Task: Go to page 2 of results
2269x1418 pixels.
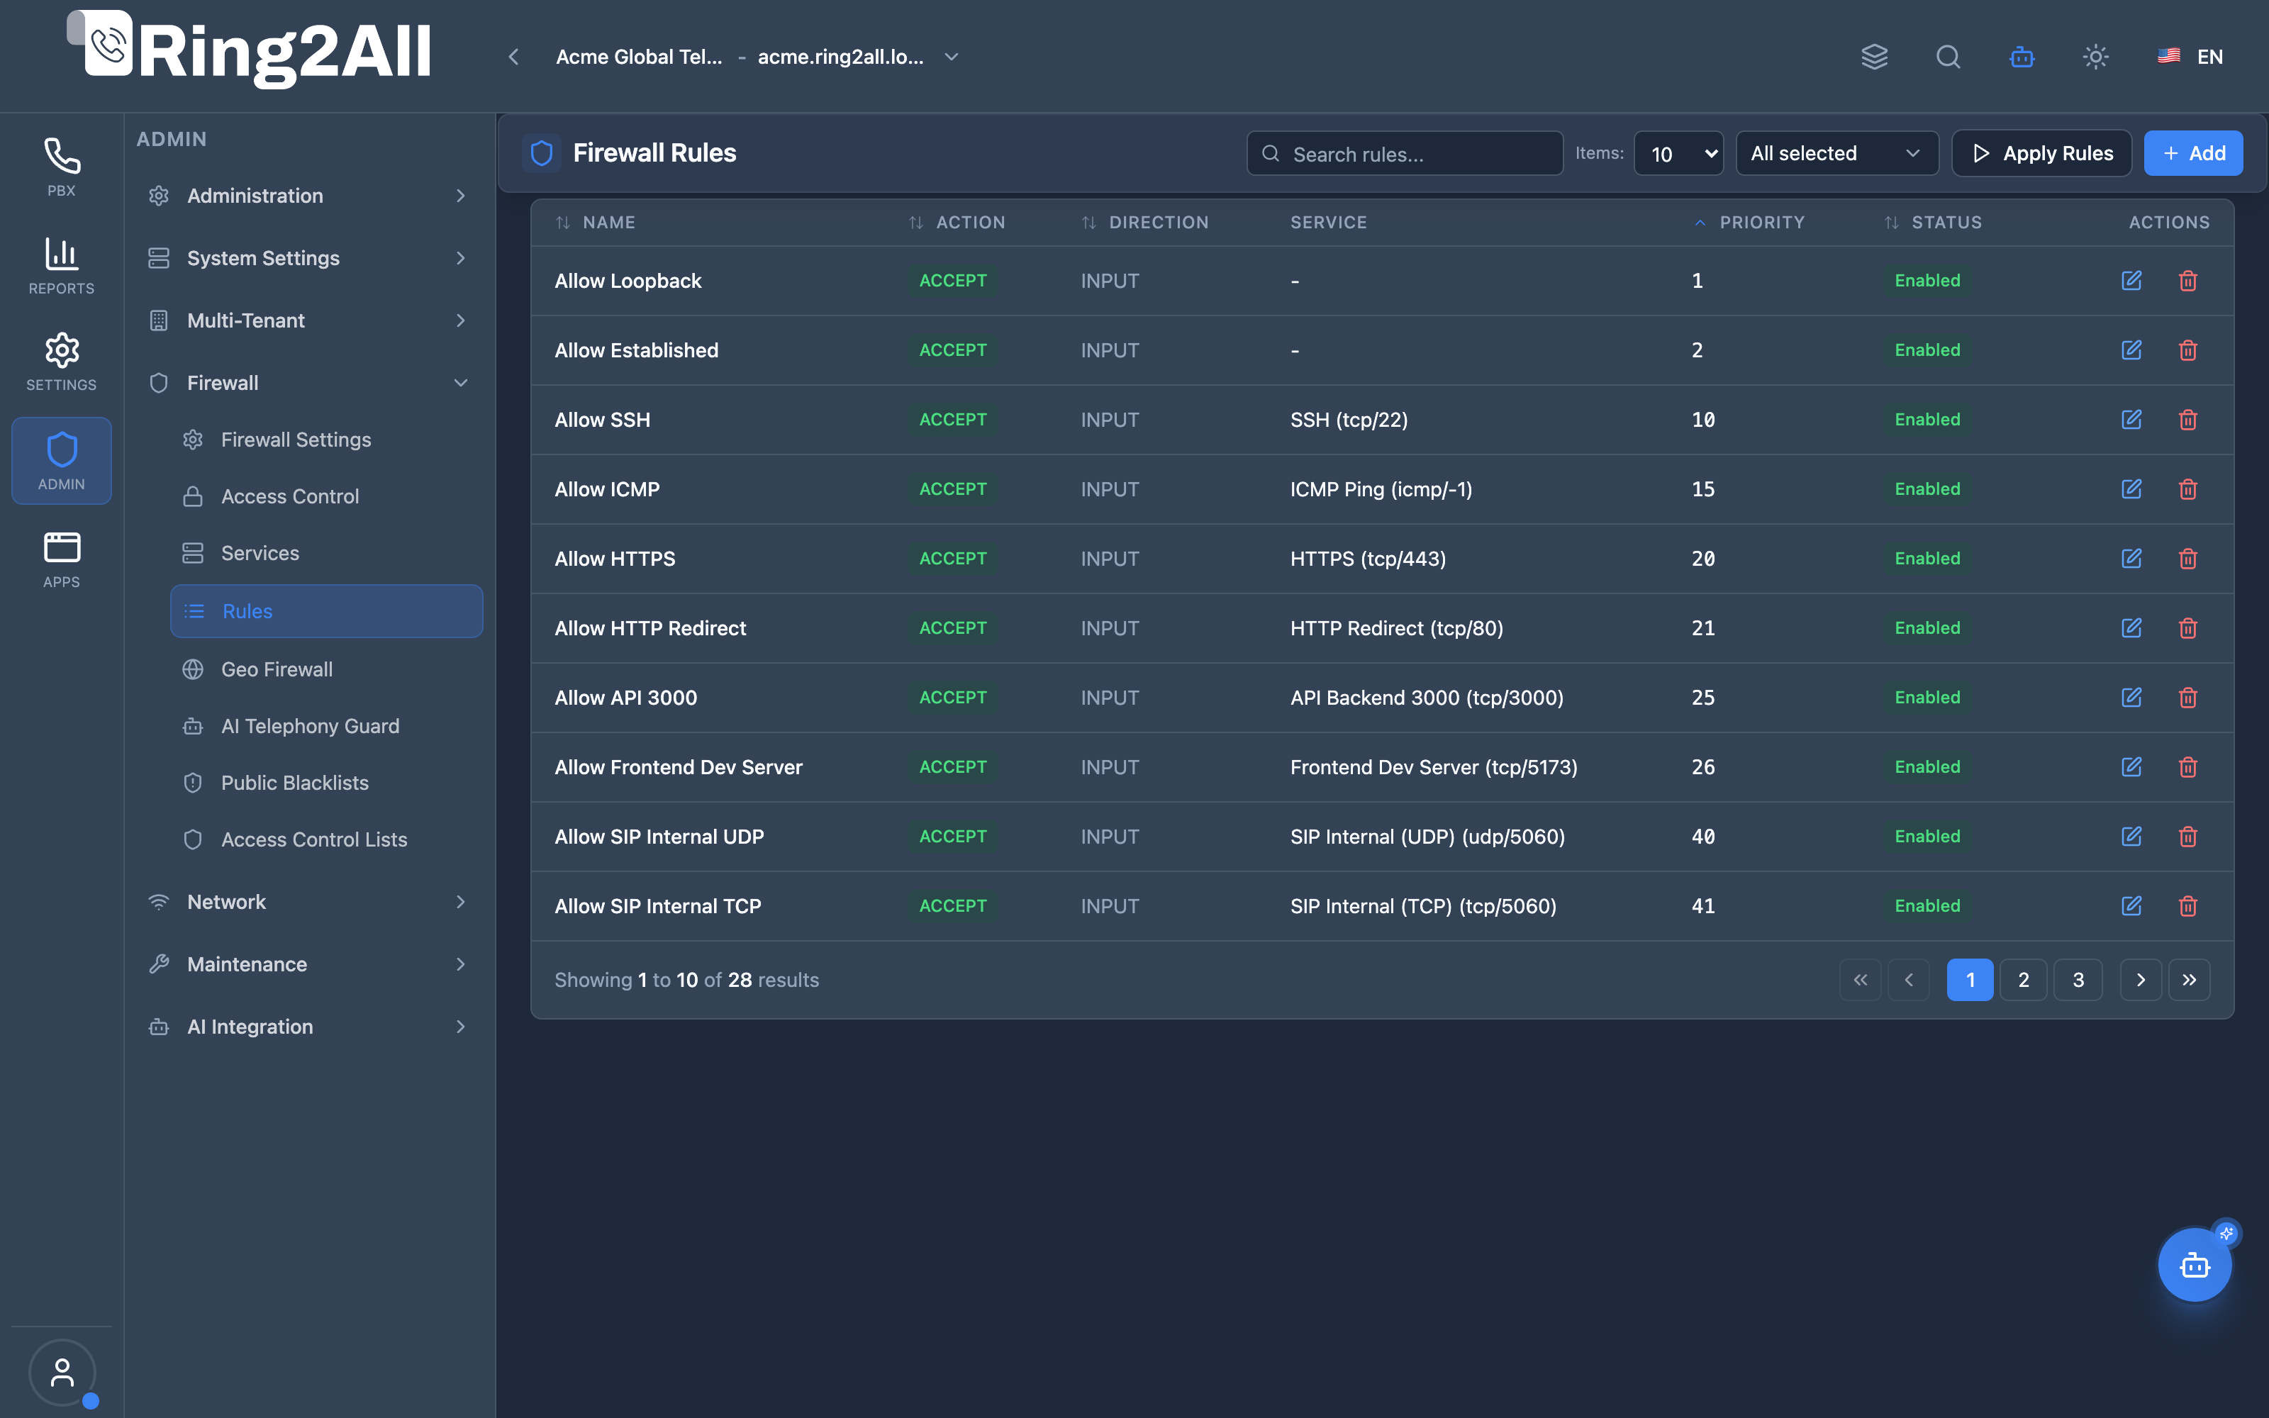Action: [2024, 979]
